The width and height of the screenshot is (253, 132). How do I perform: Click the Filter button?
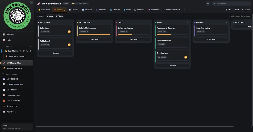(228, 10)
